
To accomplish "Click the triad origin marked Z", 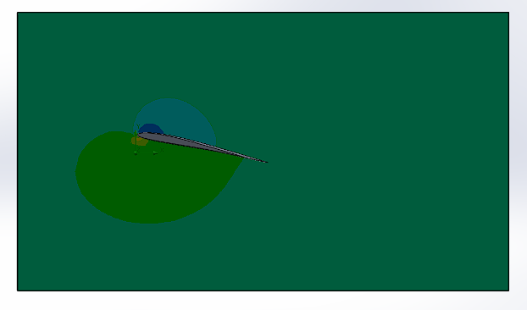I will 136,152.
